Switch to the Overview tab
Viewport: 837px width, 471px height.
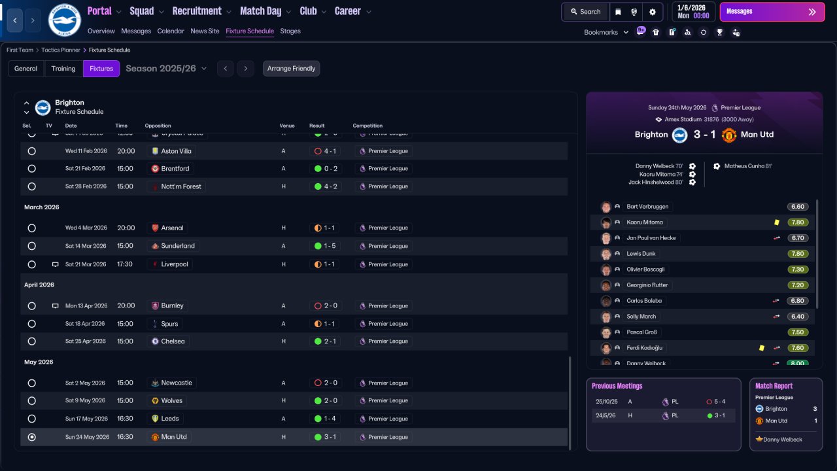[x=101, y=31]
